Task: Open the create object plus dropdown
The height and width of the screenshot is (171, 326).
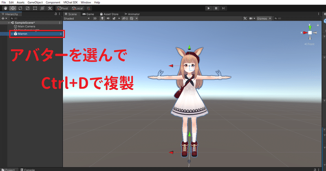Action: point(4,18)
